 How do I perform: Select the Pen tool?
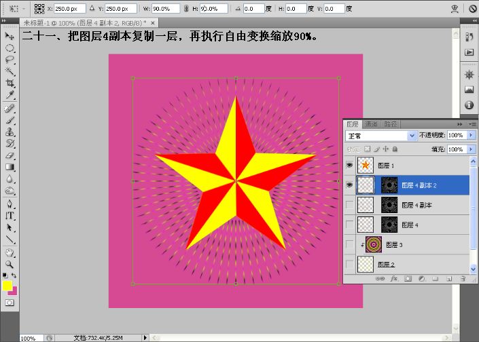click(x=10, y=204)
